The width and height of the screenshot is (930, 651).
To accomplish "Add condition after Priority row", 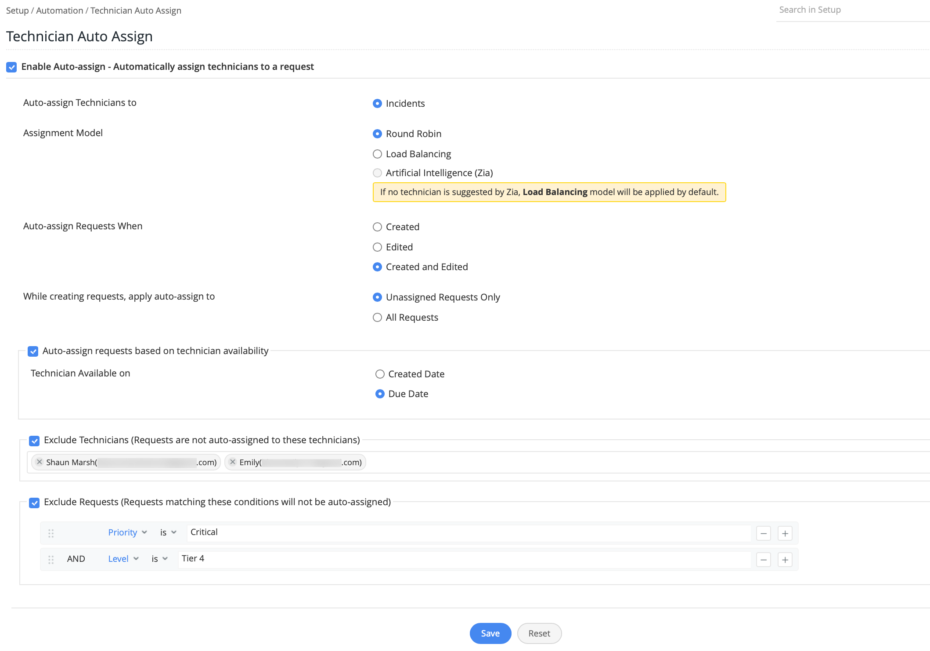I will tap(785, 533).
